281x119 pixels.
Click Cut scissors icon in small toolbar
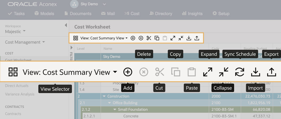pos(149,38)
